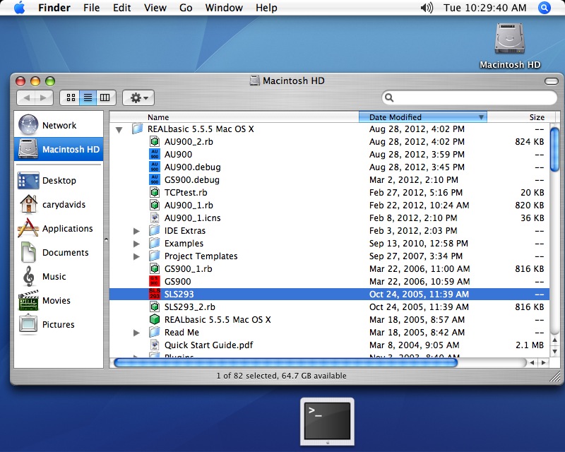
Task: Click the AU900_2.rb file icon
Action: point(155,142)
